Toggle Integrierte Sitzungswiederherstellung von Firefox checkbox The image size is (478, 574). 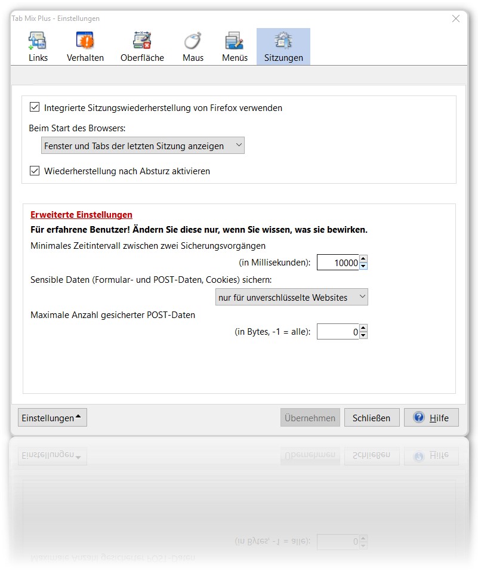tap(35, 107)
